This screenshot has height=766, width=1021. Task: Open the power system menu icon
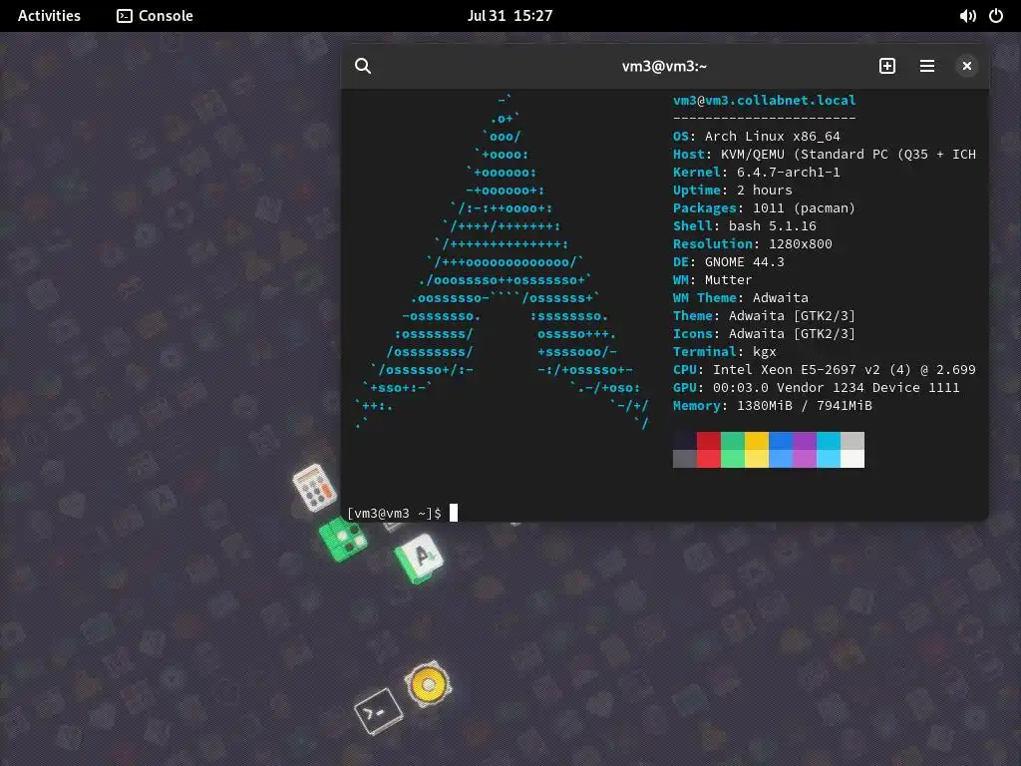coord(996,16)
